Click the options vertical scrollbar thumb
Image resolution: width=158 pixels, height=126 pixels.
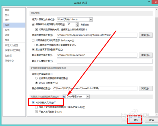[156, 66]
